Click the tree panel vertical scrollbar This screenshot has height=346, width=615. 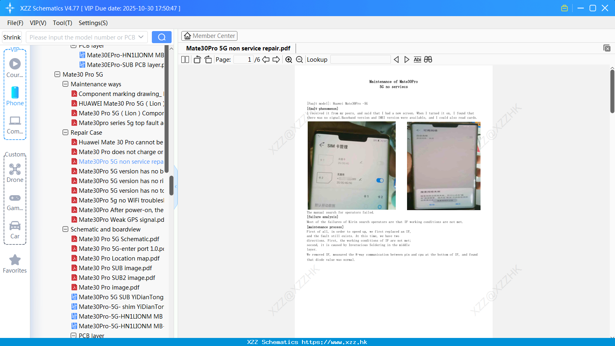[x=171, y=186]
